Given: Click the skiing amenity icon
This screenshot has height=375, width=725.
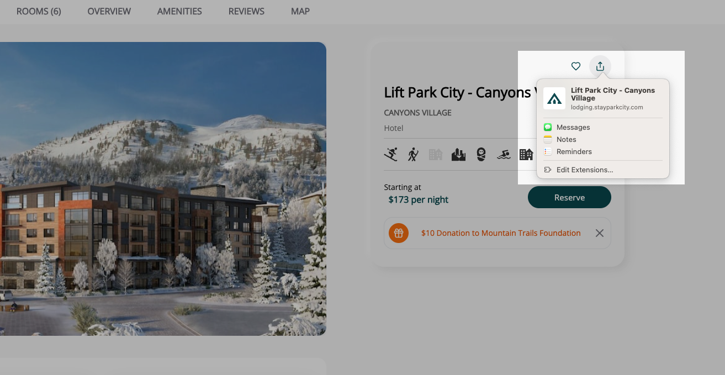Looking at the screenshot, I should point(391,154).
